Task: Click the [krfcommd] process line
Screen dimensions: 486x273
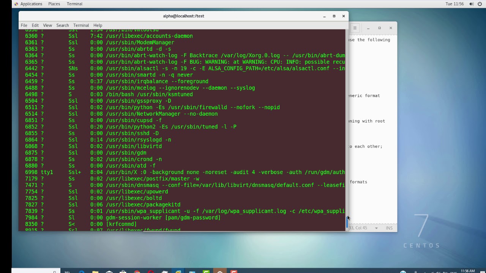Action: pyautogui.click(x=81, y=224)
